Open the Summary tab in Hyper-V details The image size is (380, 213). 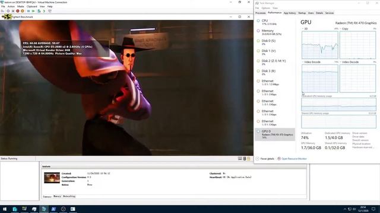coord(47,196)
